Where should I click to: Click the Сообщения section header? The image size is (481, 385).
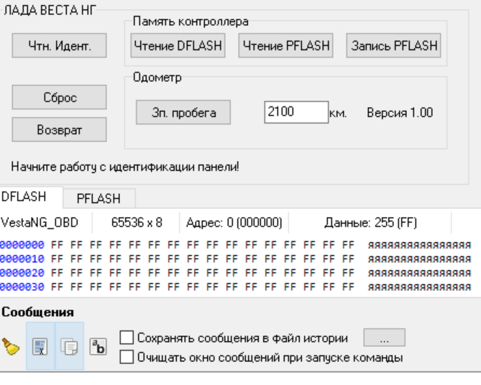point(37,312)
